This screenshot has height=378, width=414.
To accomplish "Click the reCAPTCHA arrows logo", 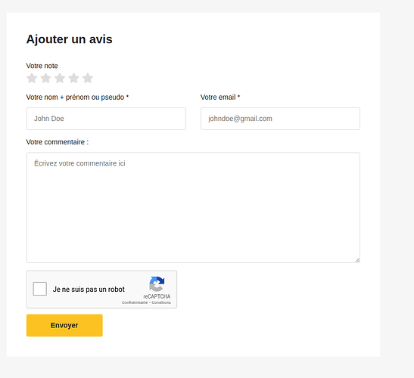I will click(x=157, y=283).
